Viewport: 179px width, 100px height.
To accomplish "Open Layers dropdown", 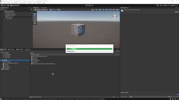I will coord(166,5).
